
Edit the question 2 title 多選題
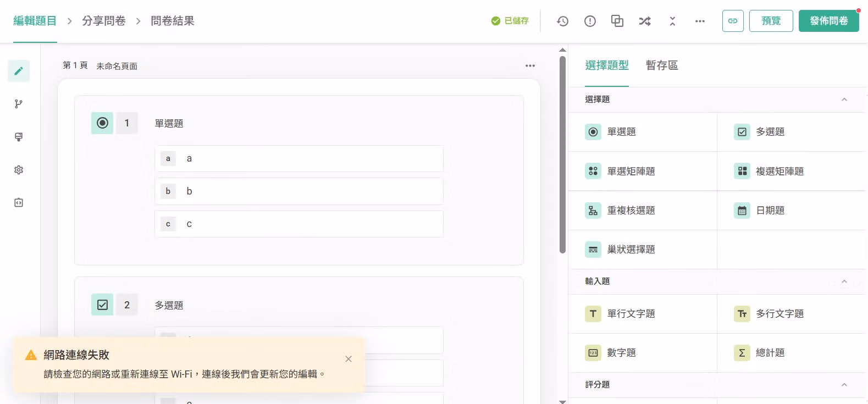point(169,306)
